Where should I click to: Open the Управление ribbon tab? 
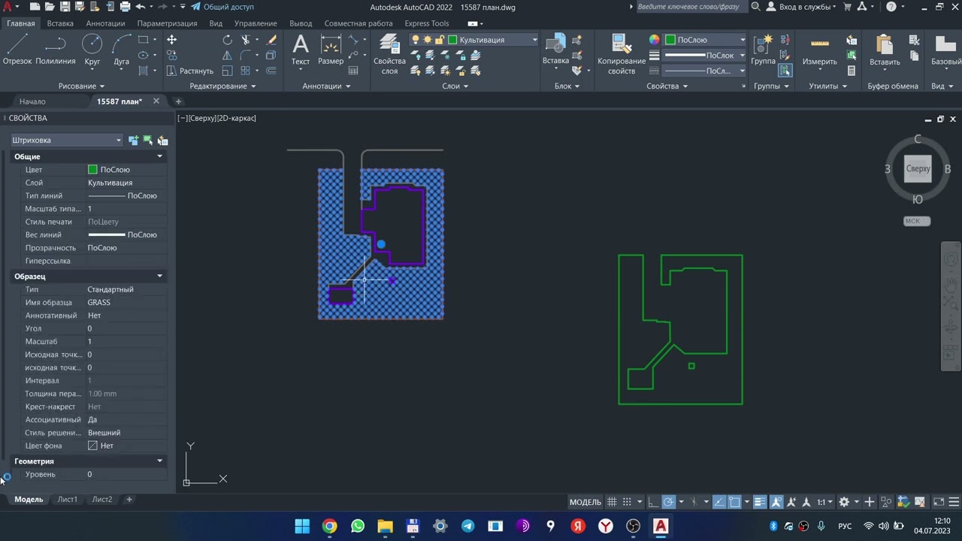tap(256, 23)
